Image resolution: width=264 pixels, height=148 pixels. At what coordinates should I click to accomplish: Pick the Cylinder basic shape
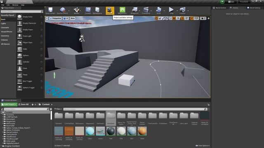click(30, 62)
